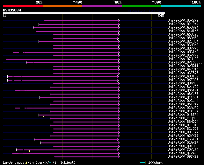This screenshot has height=165, width=204.
Task: Open UniRef100_B5VXX9 entry
Action: (x=183, y=56)
